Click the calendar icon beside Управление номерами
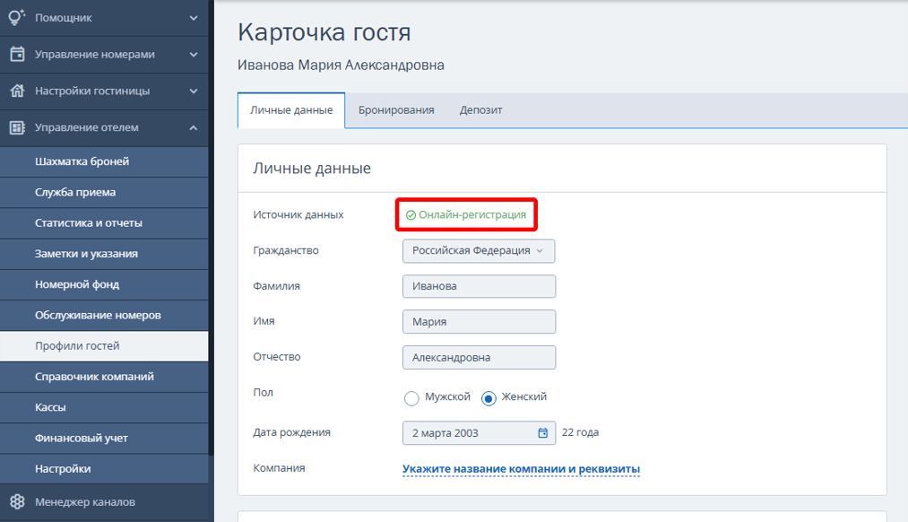 (17, 54)
